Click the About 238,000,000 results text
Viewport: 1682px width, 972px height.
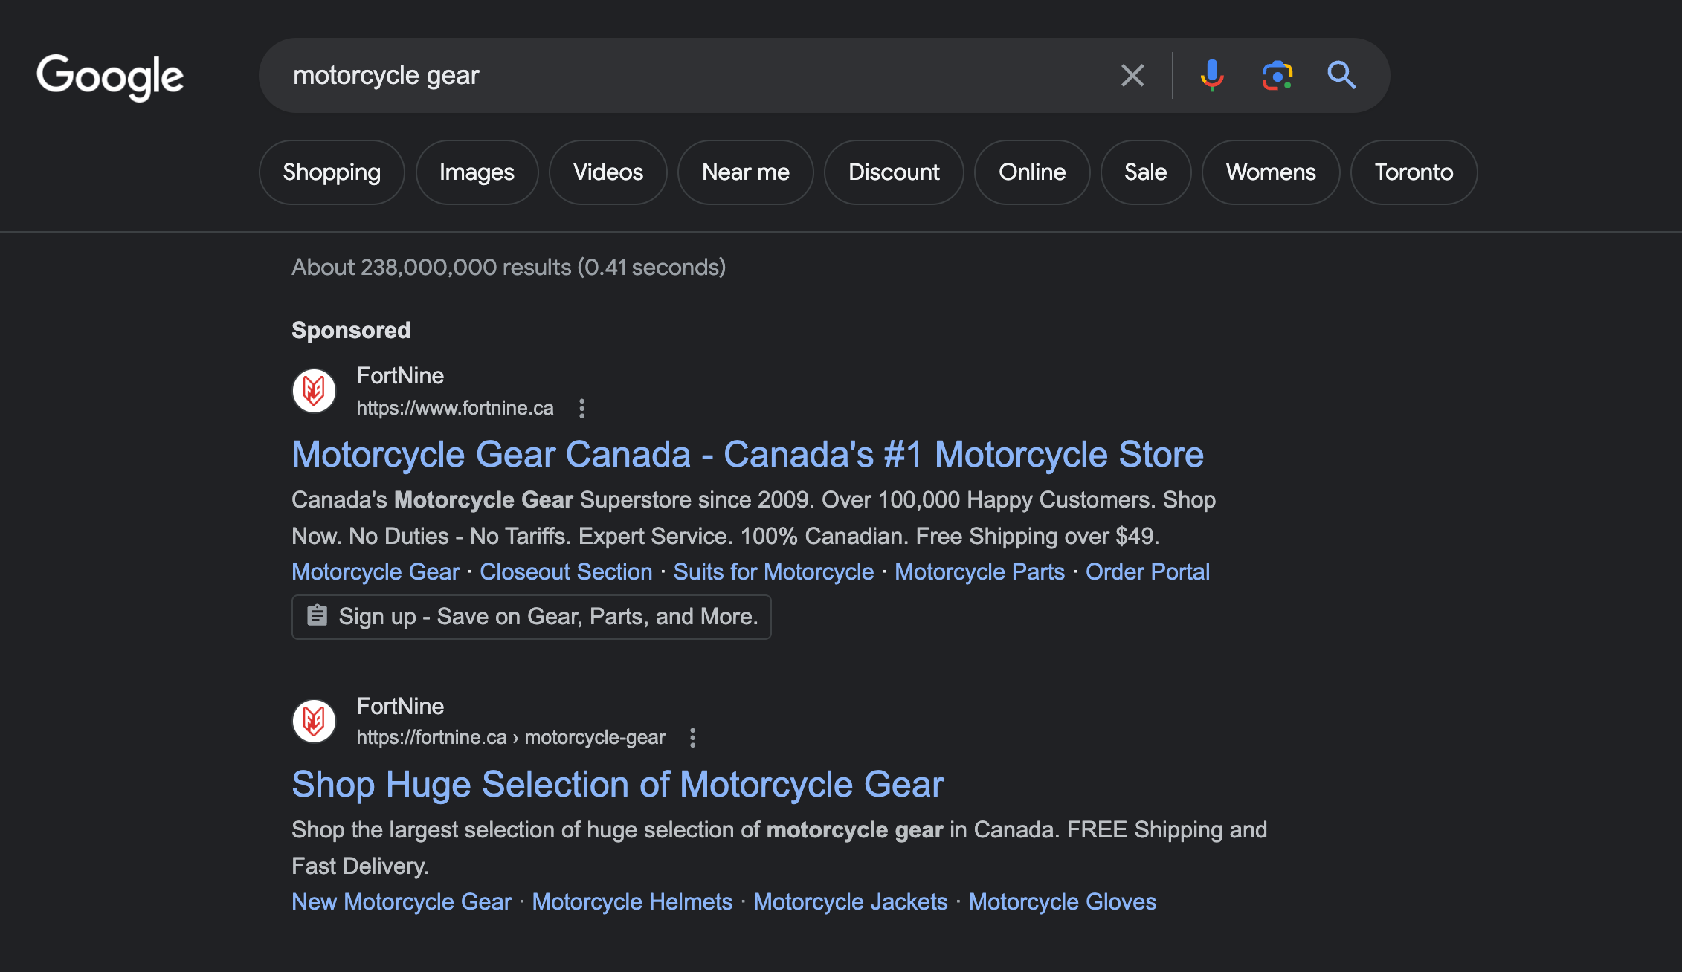pyautogui.click(x=509, y=267)
